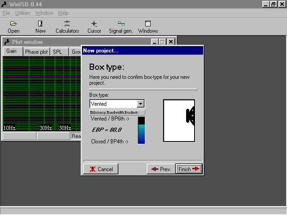The image size is (287, 215).
Task: Click the Plot window title icon
Action: pos(7,42)
